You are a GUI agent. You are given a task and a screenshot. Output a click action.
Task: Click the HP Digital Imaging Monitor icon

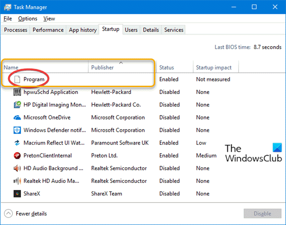tap(17, 105)
